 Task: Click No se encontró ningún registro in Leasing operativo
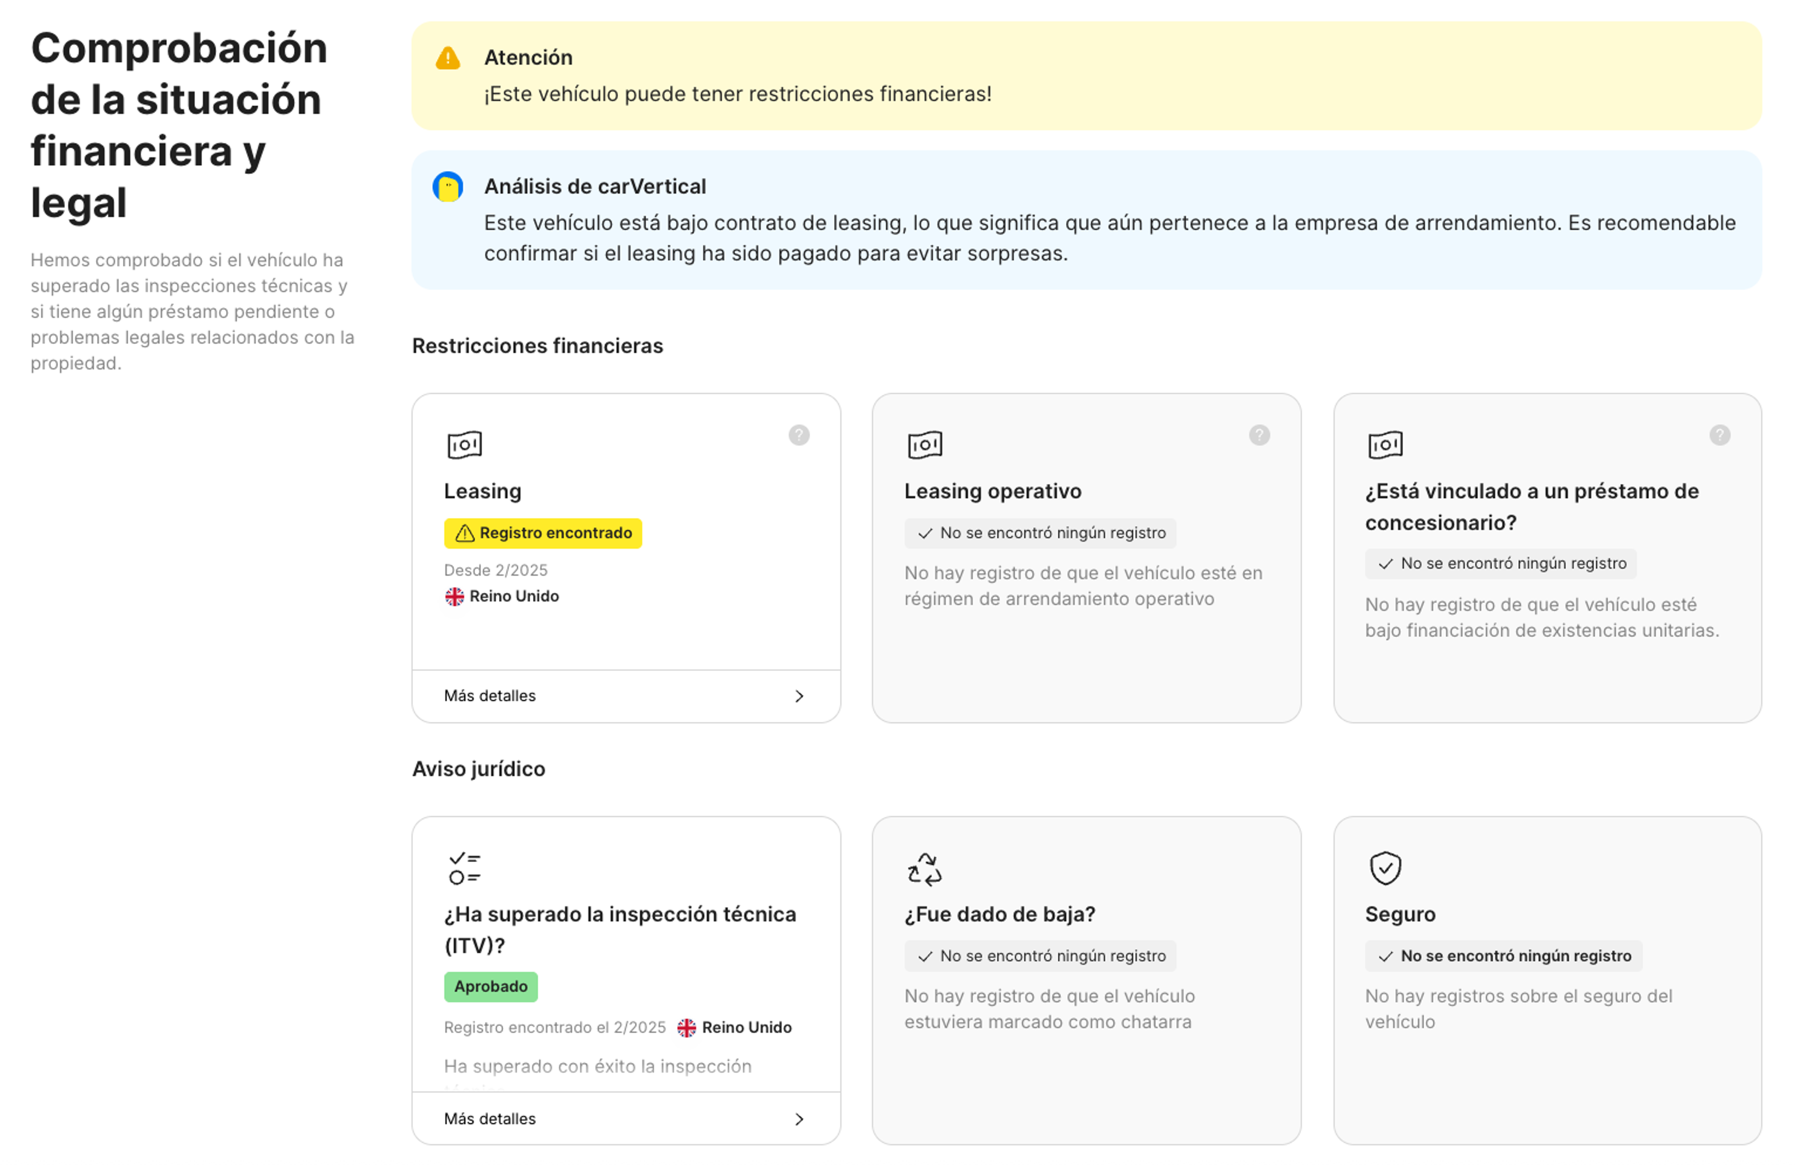point(1053,533)
